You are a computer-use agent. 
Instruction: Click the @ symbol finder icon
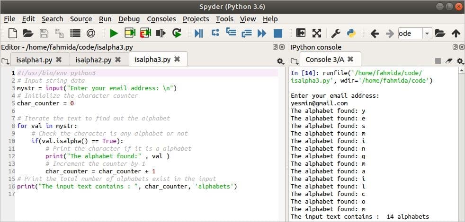(91, 33)
